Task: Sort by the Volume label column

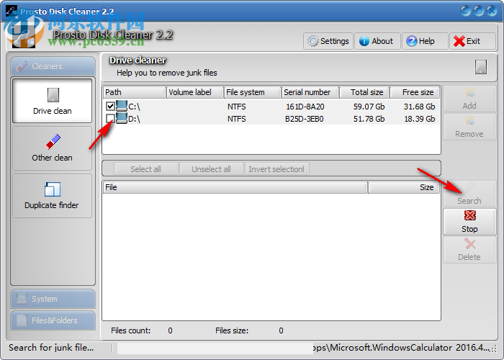Action: [x=195, y=92]
